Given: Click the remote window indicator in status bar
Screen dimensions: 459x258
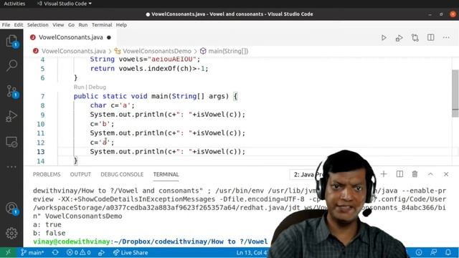Looking at the screenshot, I should (x=8, y=252).
